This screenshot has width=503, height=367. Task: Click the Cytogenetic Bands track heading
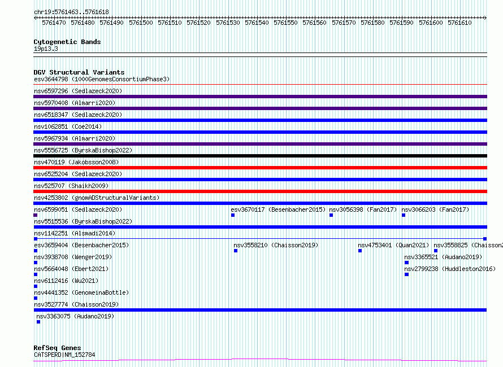point(67,42)
